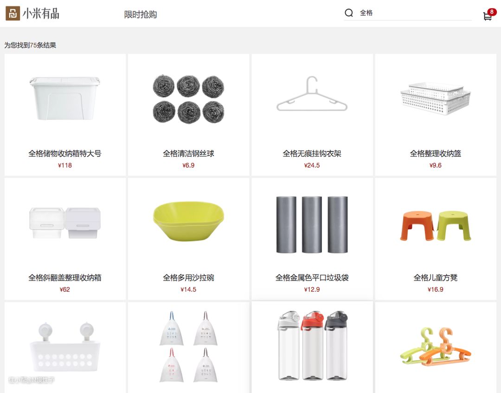
Task: Open the 全格斜翻盖整理收纳箱 product title
Action: tap(65, 278)
